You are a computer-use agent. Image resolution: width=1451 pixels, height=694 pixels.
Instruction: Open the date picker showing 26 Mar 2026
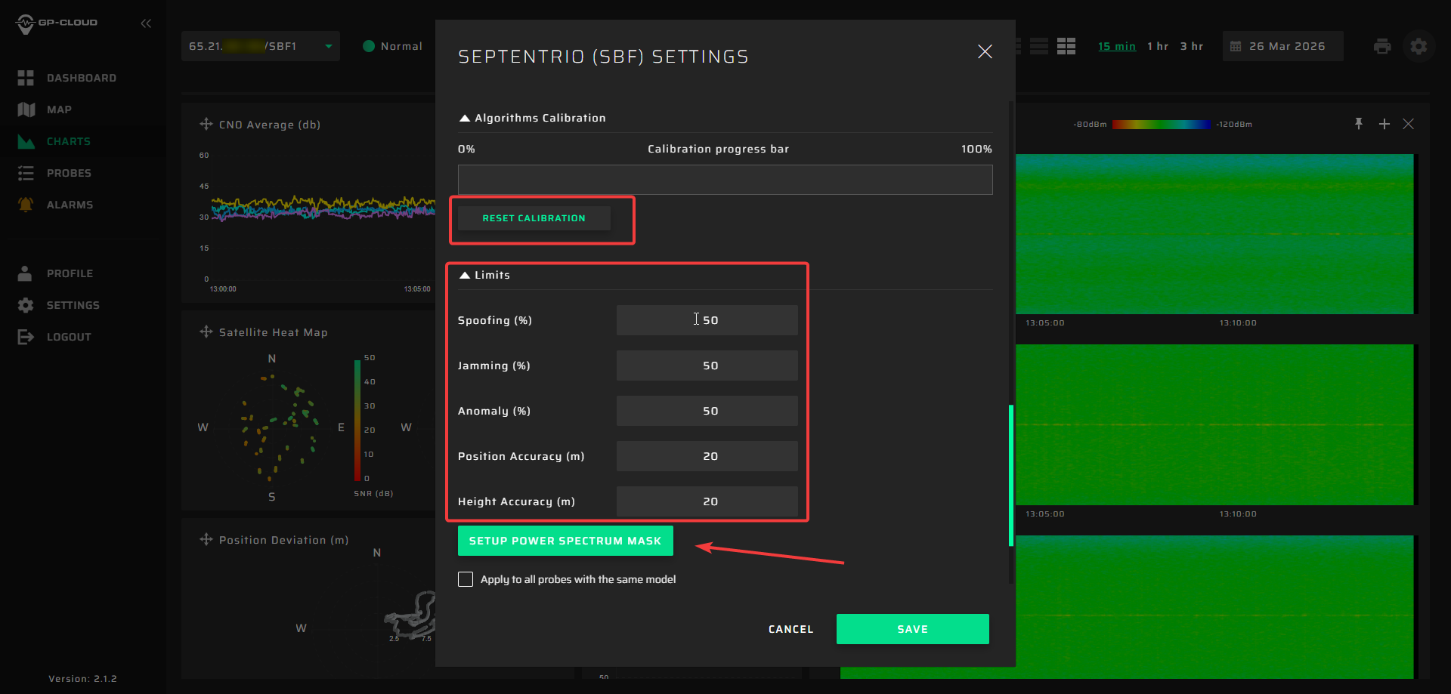point(1282,46)
